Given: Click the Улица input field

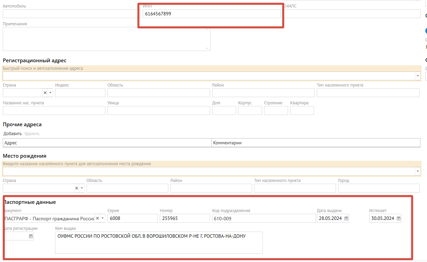Looking at the screenshot, I should (159, 110).
